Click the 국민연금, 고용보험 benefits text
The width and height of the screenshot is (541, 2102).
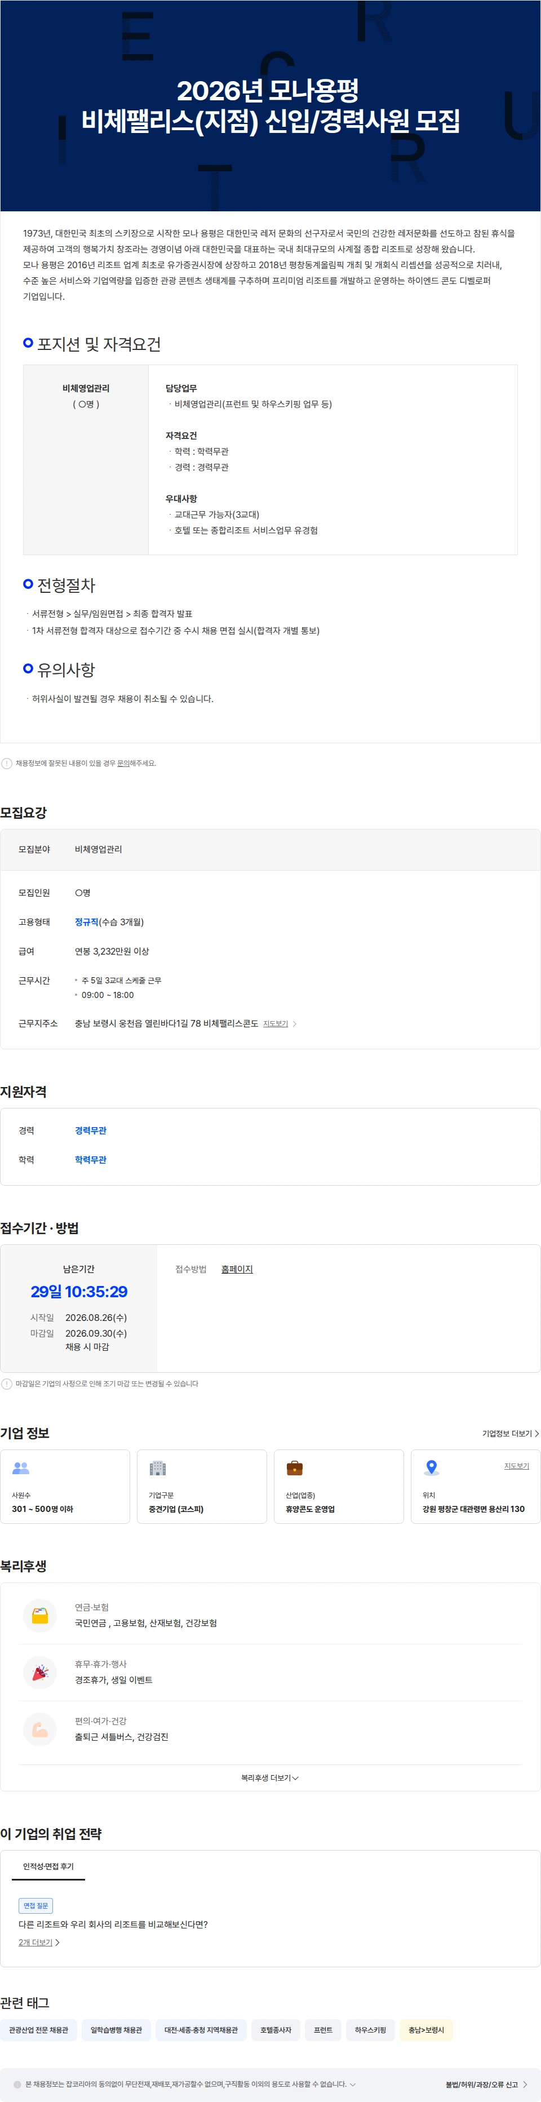[146, 1622]
